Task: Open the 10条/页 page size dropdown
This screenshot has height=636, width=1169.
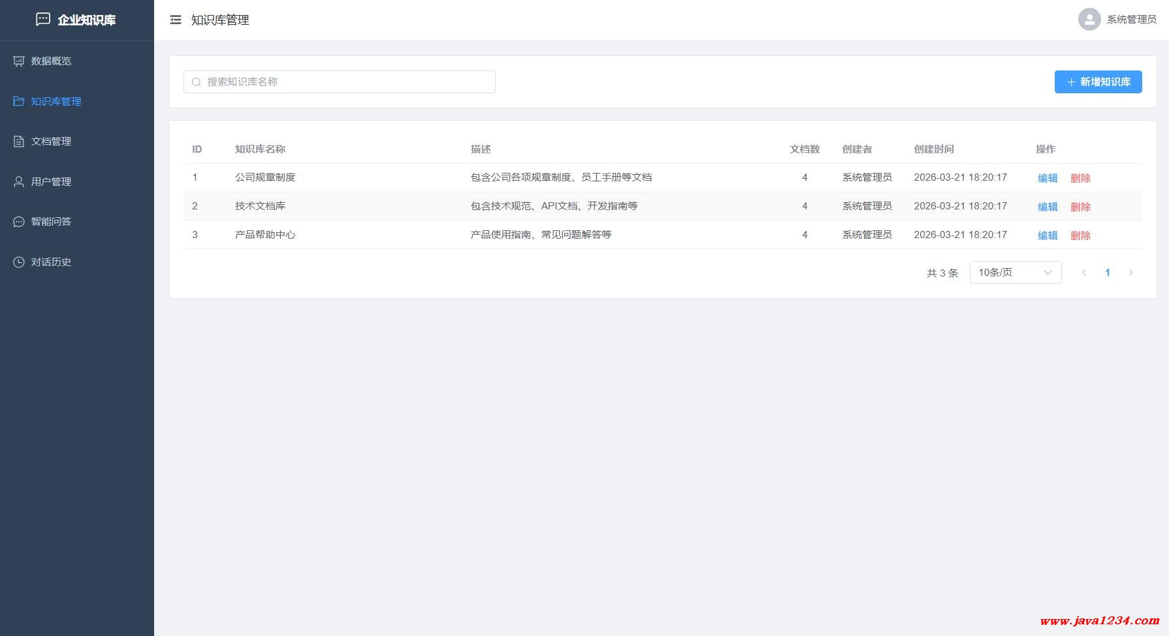Action: [x=1015, y=273]
